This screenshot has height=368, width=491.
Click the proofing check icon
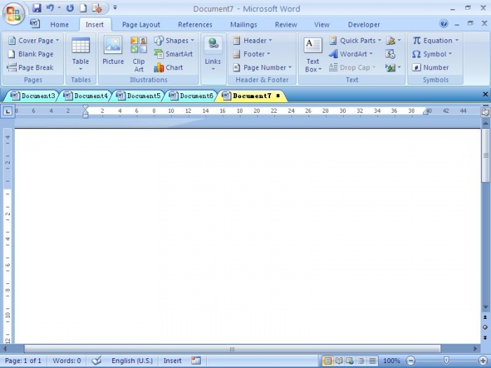tap(97, 361)
